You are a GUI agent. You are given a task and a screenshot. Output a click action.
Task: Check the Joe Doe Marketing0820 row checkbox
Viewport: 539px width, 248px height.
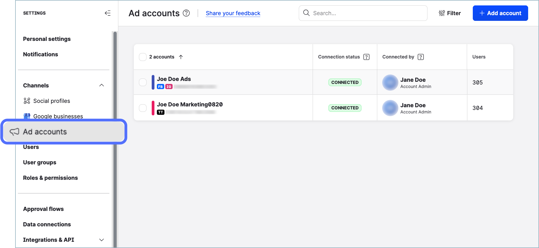coord(142,108)
